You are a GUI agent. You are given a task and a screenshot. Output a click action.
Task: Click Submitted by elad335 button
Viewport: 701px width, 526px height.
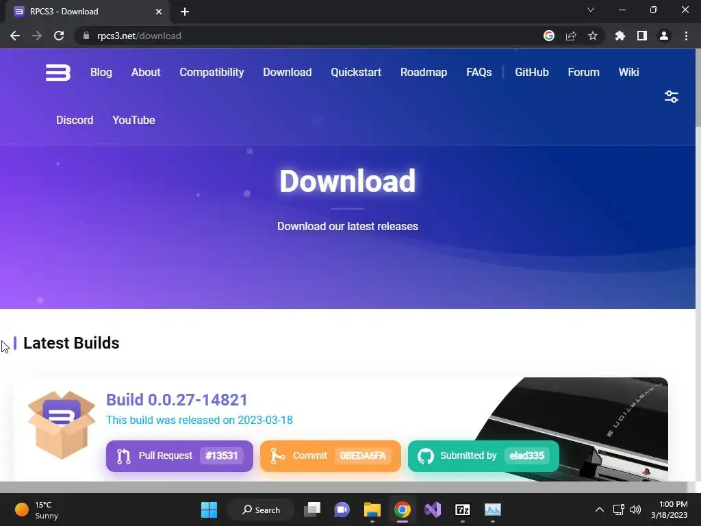click(483, 455)
